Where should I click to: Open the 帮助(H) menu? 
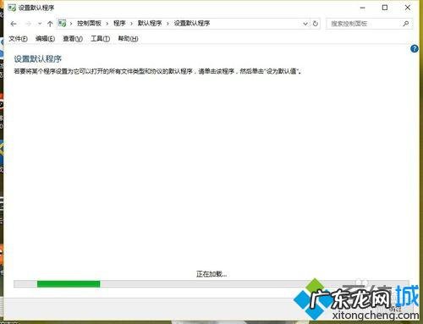click(128, 39)
